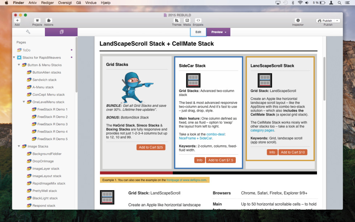This screenshot has width=355, height=222.
Task: Click the grid icon beside Grid Stack: LandScapeScroll
Action: click(x=107, y=197)
